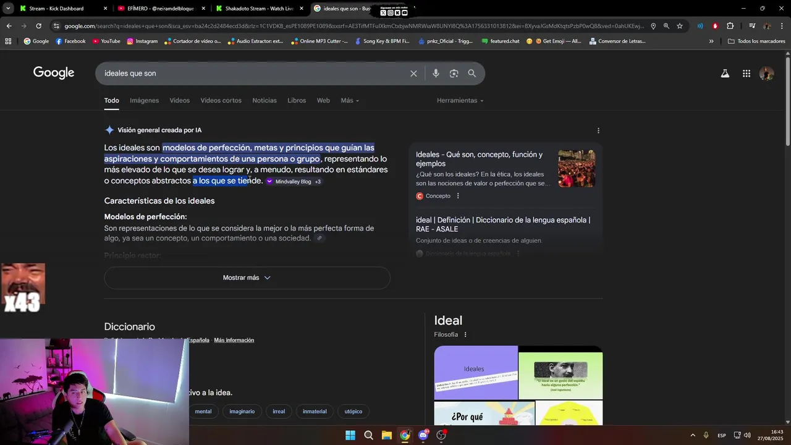Select the Todo search tab
This screenshot has width=791, height=445.
(111, 101)
